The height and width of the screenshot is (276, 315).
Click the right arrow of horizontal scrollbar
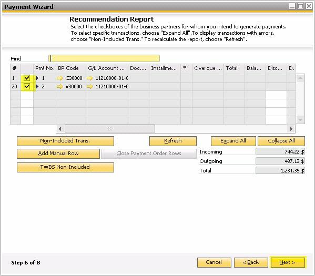[291, 129]
